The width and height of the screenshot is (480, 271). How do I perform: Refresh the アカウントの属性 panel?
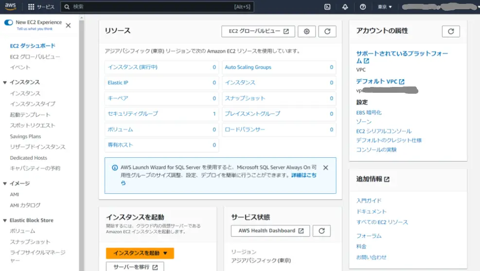point(451,31)
